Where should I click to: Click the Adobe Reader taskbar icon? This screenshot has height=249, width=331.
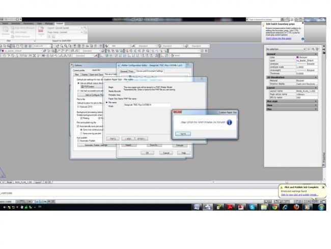click(x=229, y=207)
